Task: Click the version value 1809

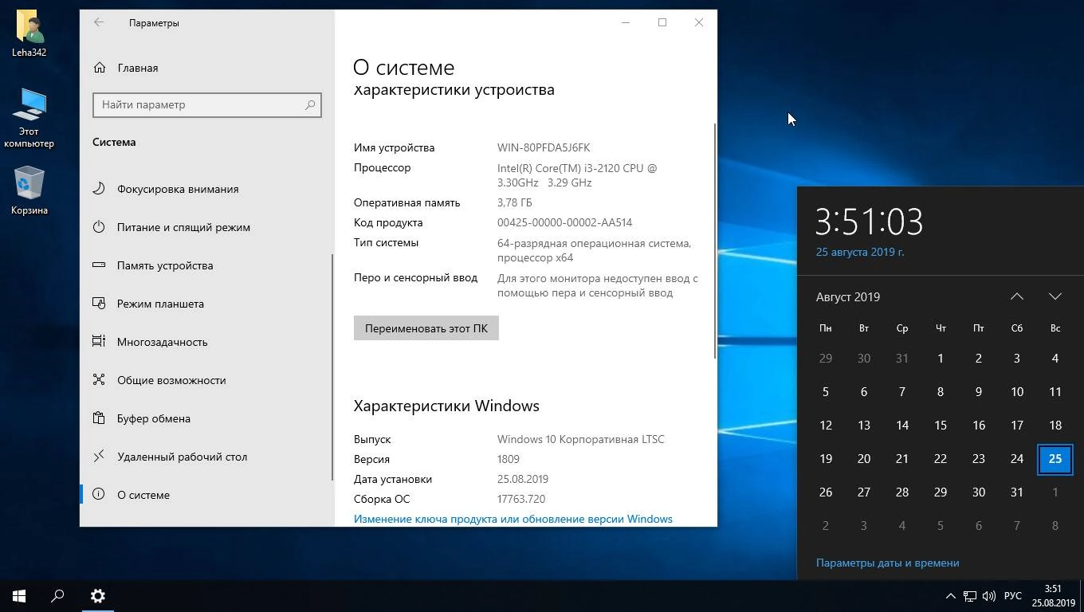Action: [x=509, y=459]
